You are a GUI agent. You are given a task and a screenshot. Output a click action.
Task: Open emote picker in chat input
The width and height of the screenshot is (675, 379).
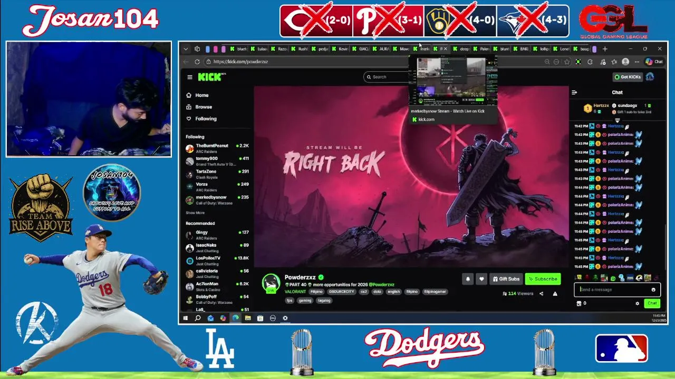point(653,290)
